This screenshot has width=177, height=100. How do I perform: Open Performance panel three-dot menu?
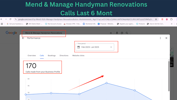point(160,38)
